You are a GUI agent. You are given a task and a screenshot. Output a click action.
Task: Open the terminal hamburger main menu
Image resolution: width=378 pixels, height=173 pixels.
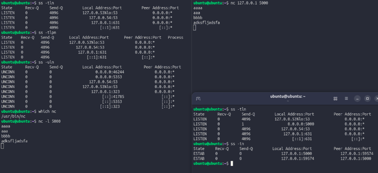(346, 99)
